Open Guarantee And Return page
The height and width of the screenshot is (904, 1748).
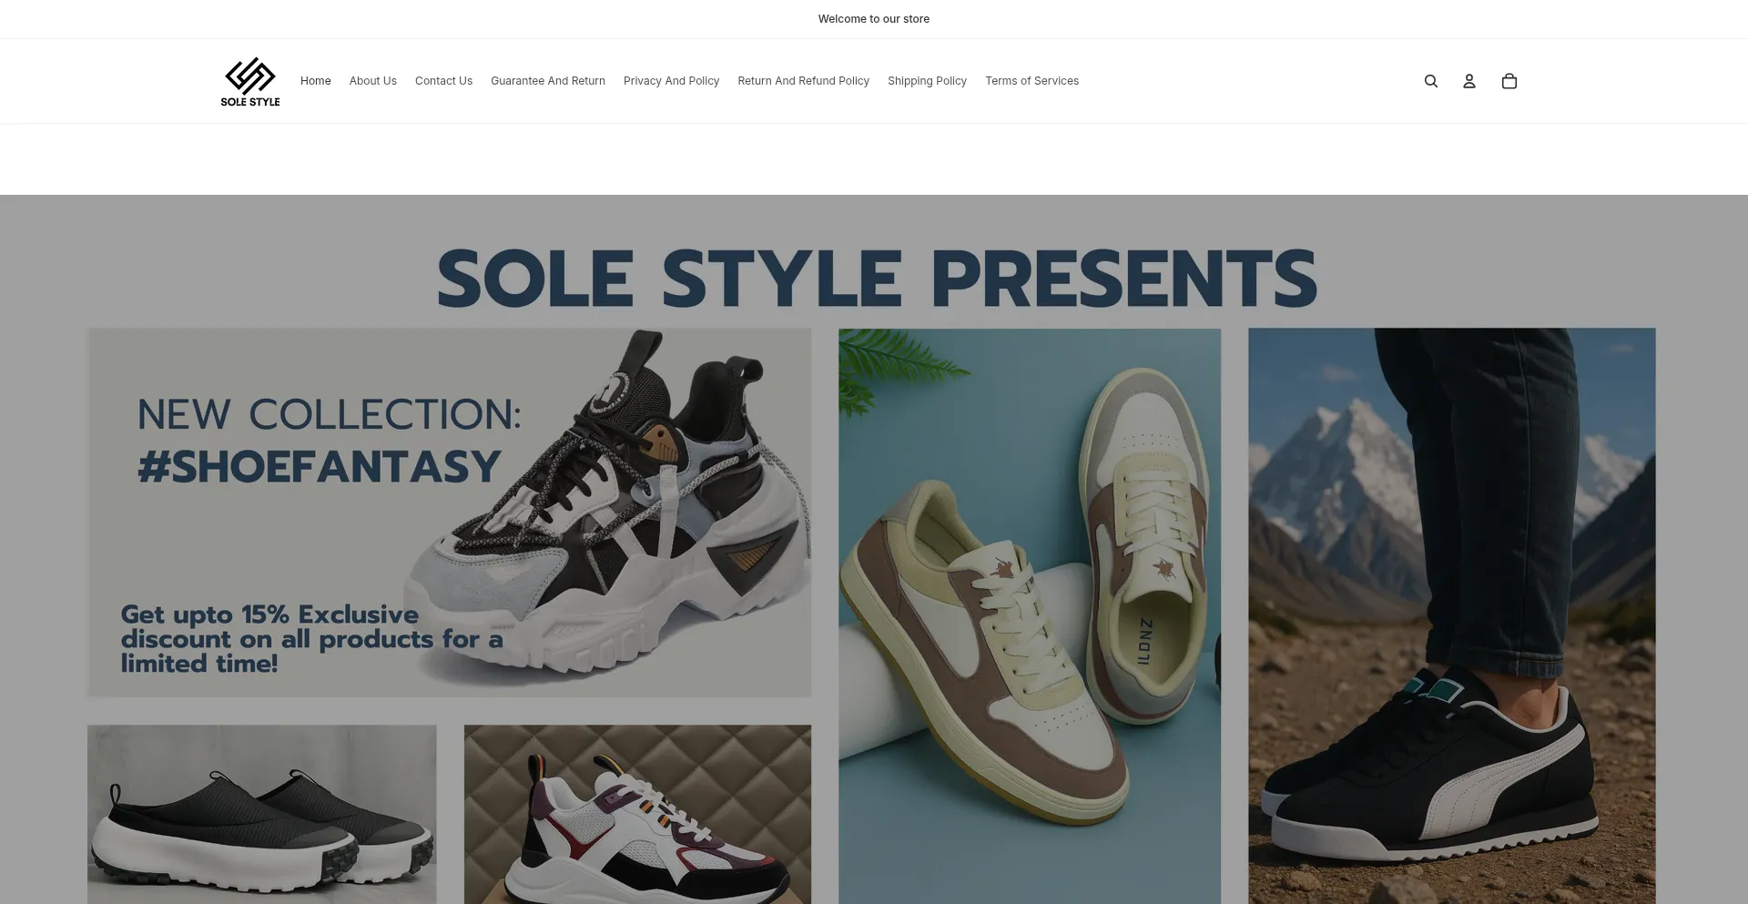pos(548,81)
